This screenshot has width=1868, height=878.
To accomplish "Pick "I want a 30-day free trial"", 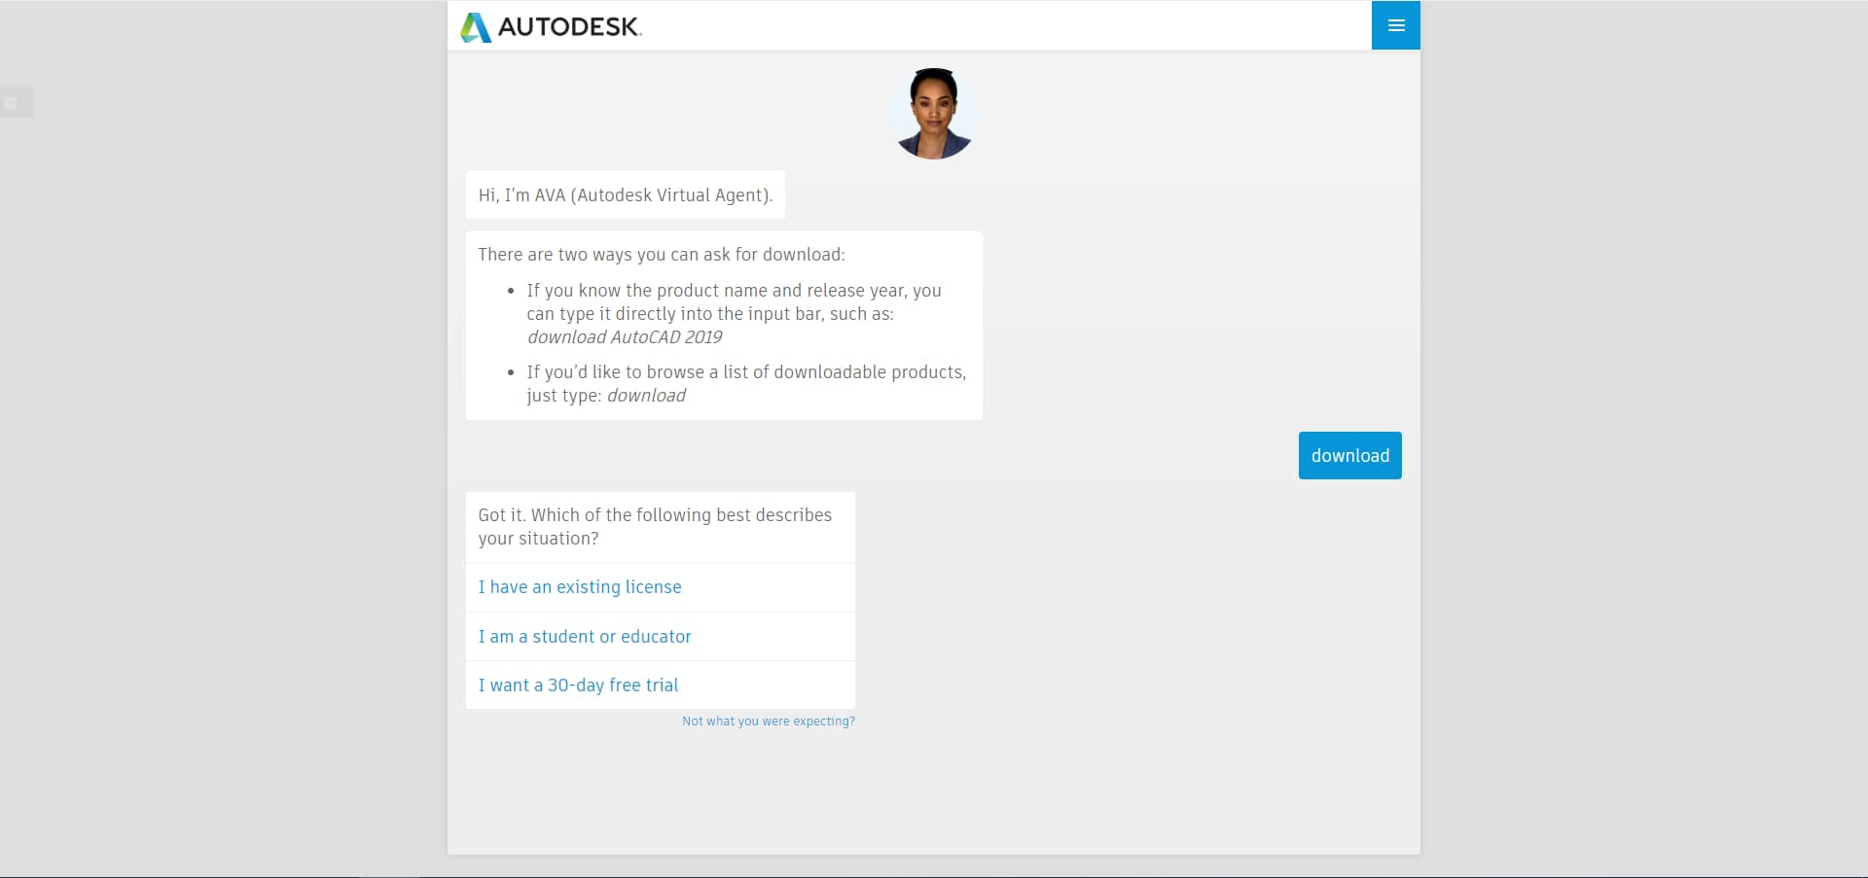I will tap(578, 685).
